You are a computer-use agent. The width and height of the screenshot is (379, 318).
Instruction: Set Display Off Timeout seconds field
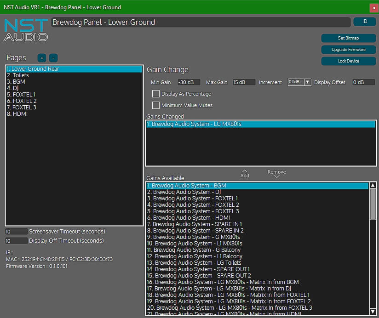tap(16, 241)
